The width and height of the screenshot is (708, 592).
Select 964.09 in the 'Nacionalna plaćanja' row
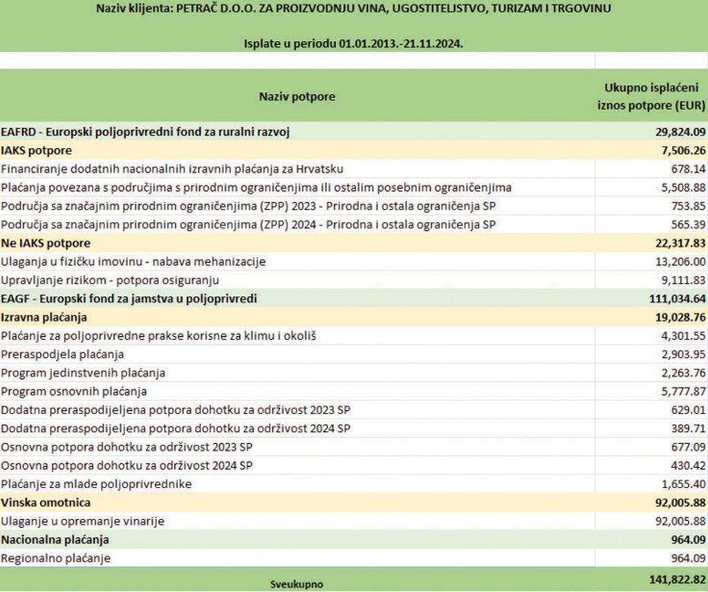coord(688,539)
